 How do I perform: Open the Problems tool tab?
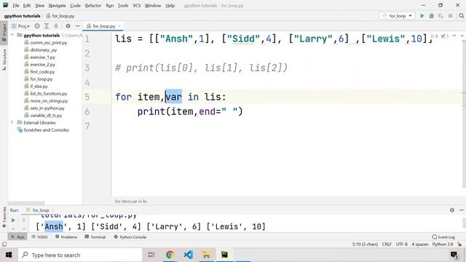[66, 237]
